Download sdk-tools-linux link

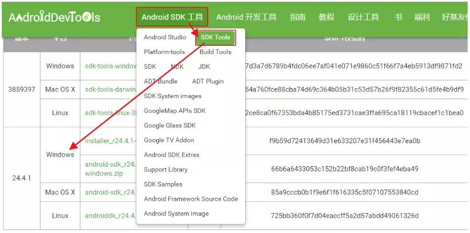click(x=111, y=113)
